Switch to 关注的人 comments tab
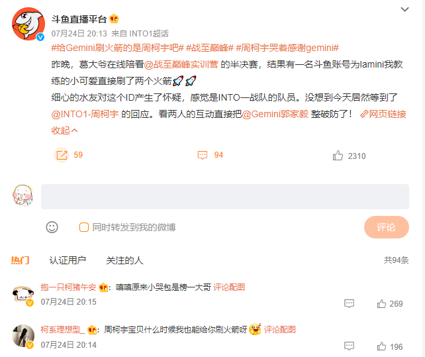The image size is (425, 357). click(124, 260)
